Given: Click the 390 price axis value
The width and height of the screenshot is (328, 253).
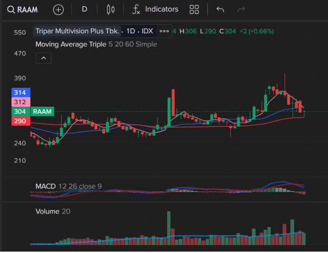Looking at the screenshot, I should pos(20,78).
